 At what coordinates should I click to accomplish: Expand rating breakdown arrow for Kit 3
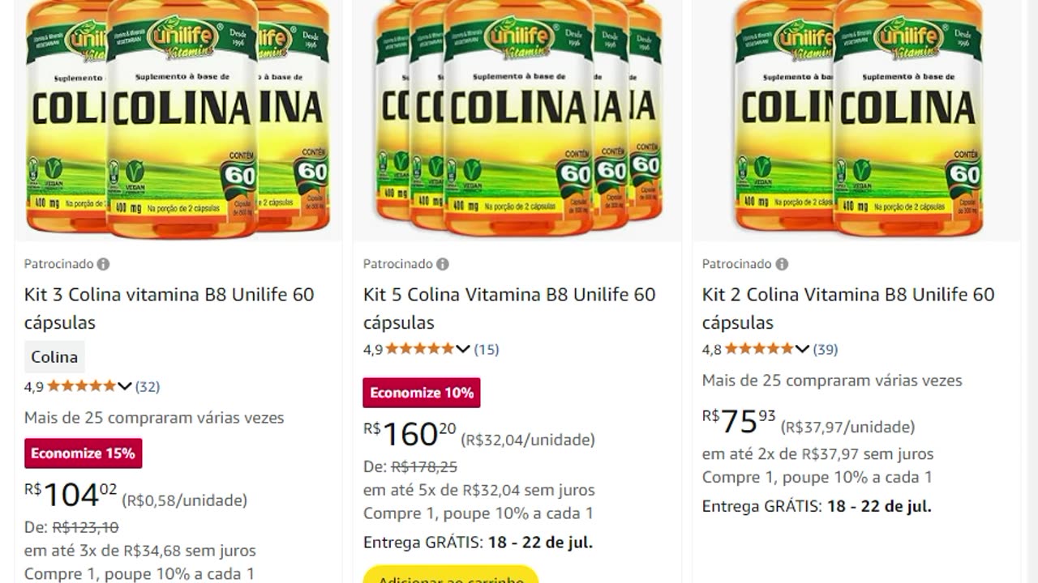(x=124, y=386)
